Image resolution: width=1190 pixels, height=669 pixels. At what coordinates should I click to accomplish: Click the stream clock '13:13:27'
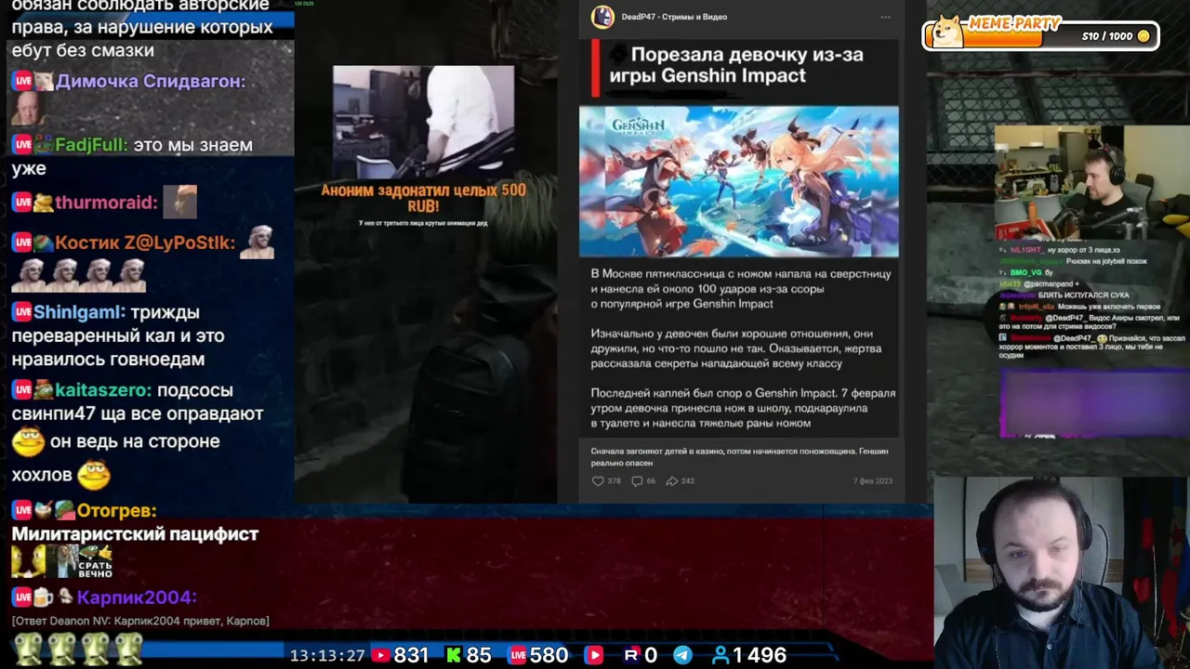[327, 656]
